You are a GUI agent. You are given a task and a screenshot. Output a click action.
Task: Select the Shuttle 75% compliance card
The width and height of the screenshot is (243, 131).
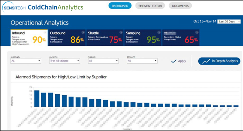pyautogui.click(x=105, y=38)
